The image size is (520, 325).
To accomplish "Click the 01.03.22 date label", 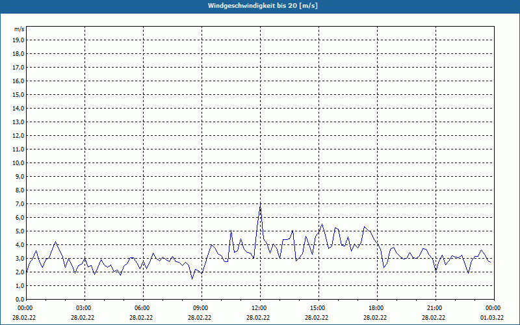I will point(493,318).
